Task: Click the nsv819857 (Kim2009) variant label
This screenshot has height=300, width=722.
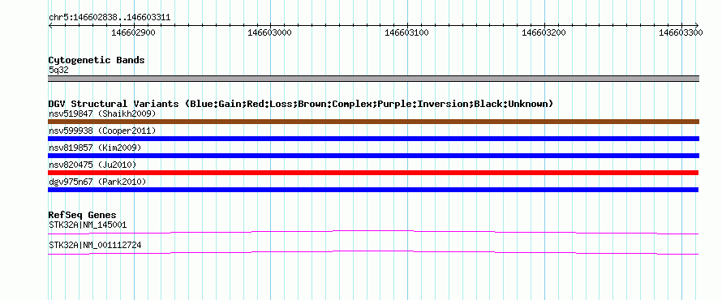Action: (95, 148)
